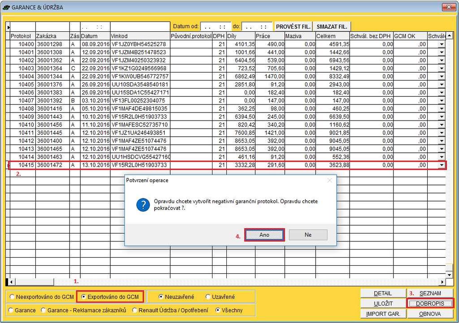
Task: Click the Datum od date input field
Action: click(x=216, y=26)
